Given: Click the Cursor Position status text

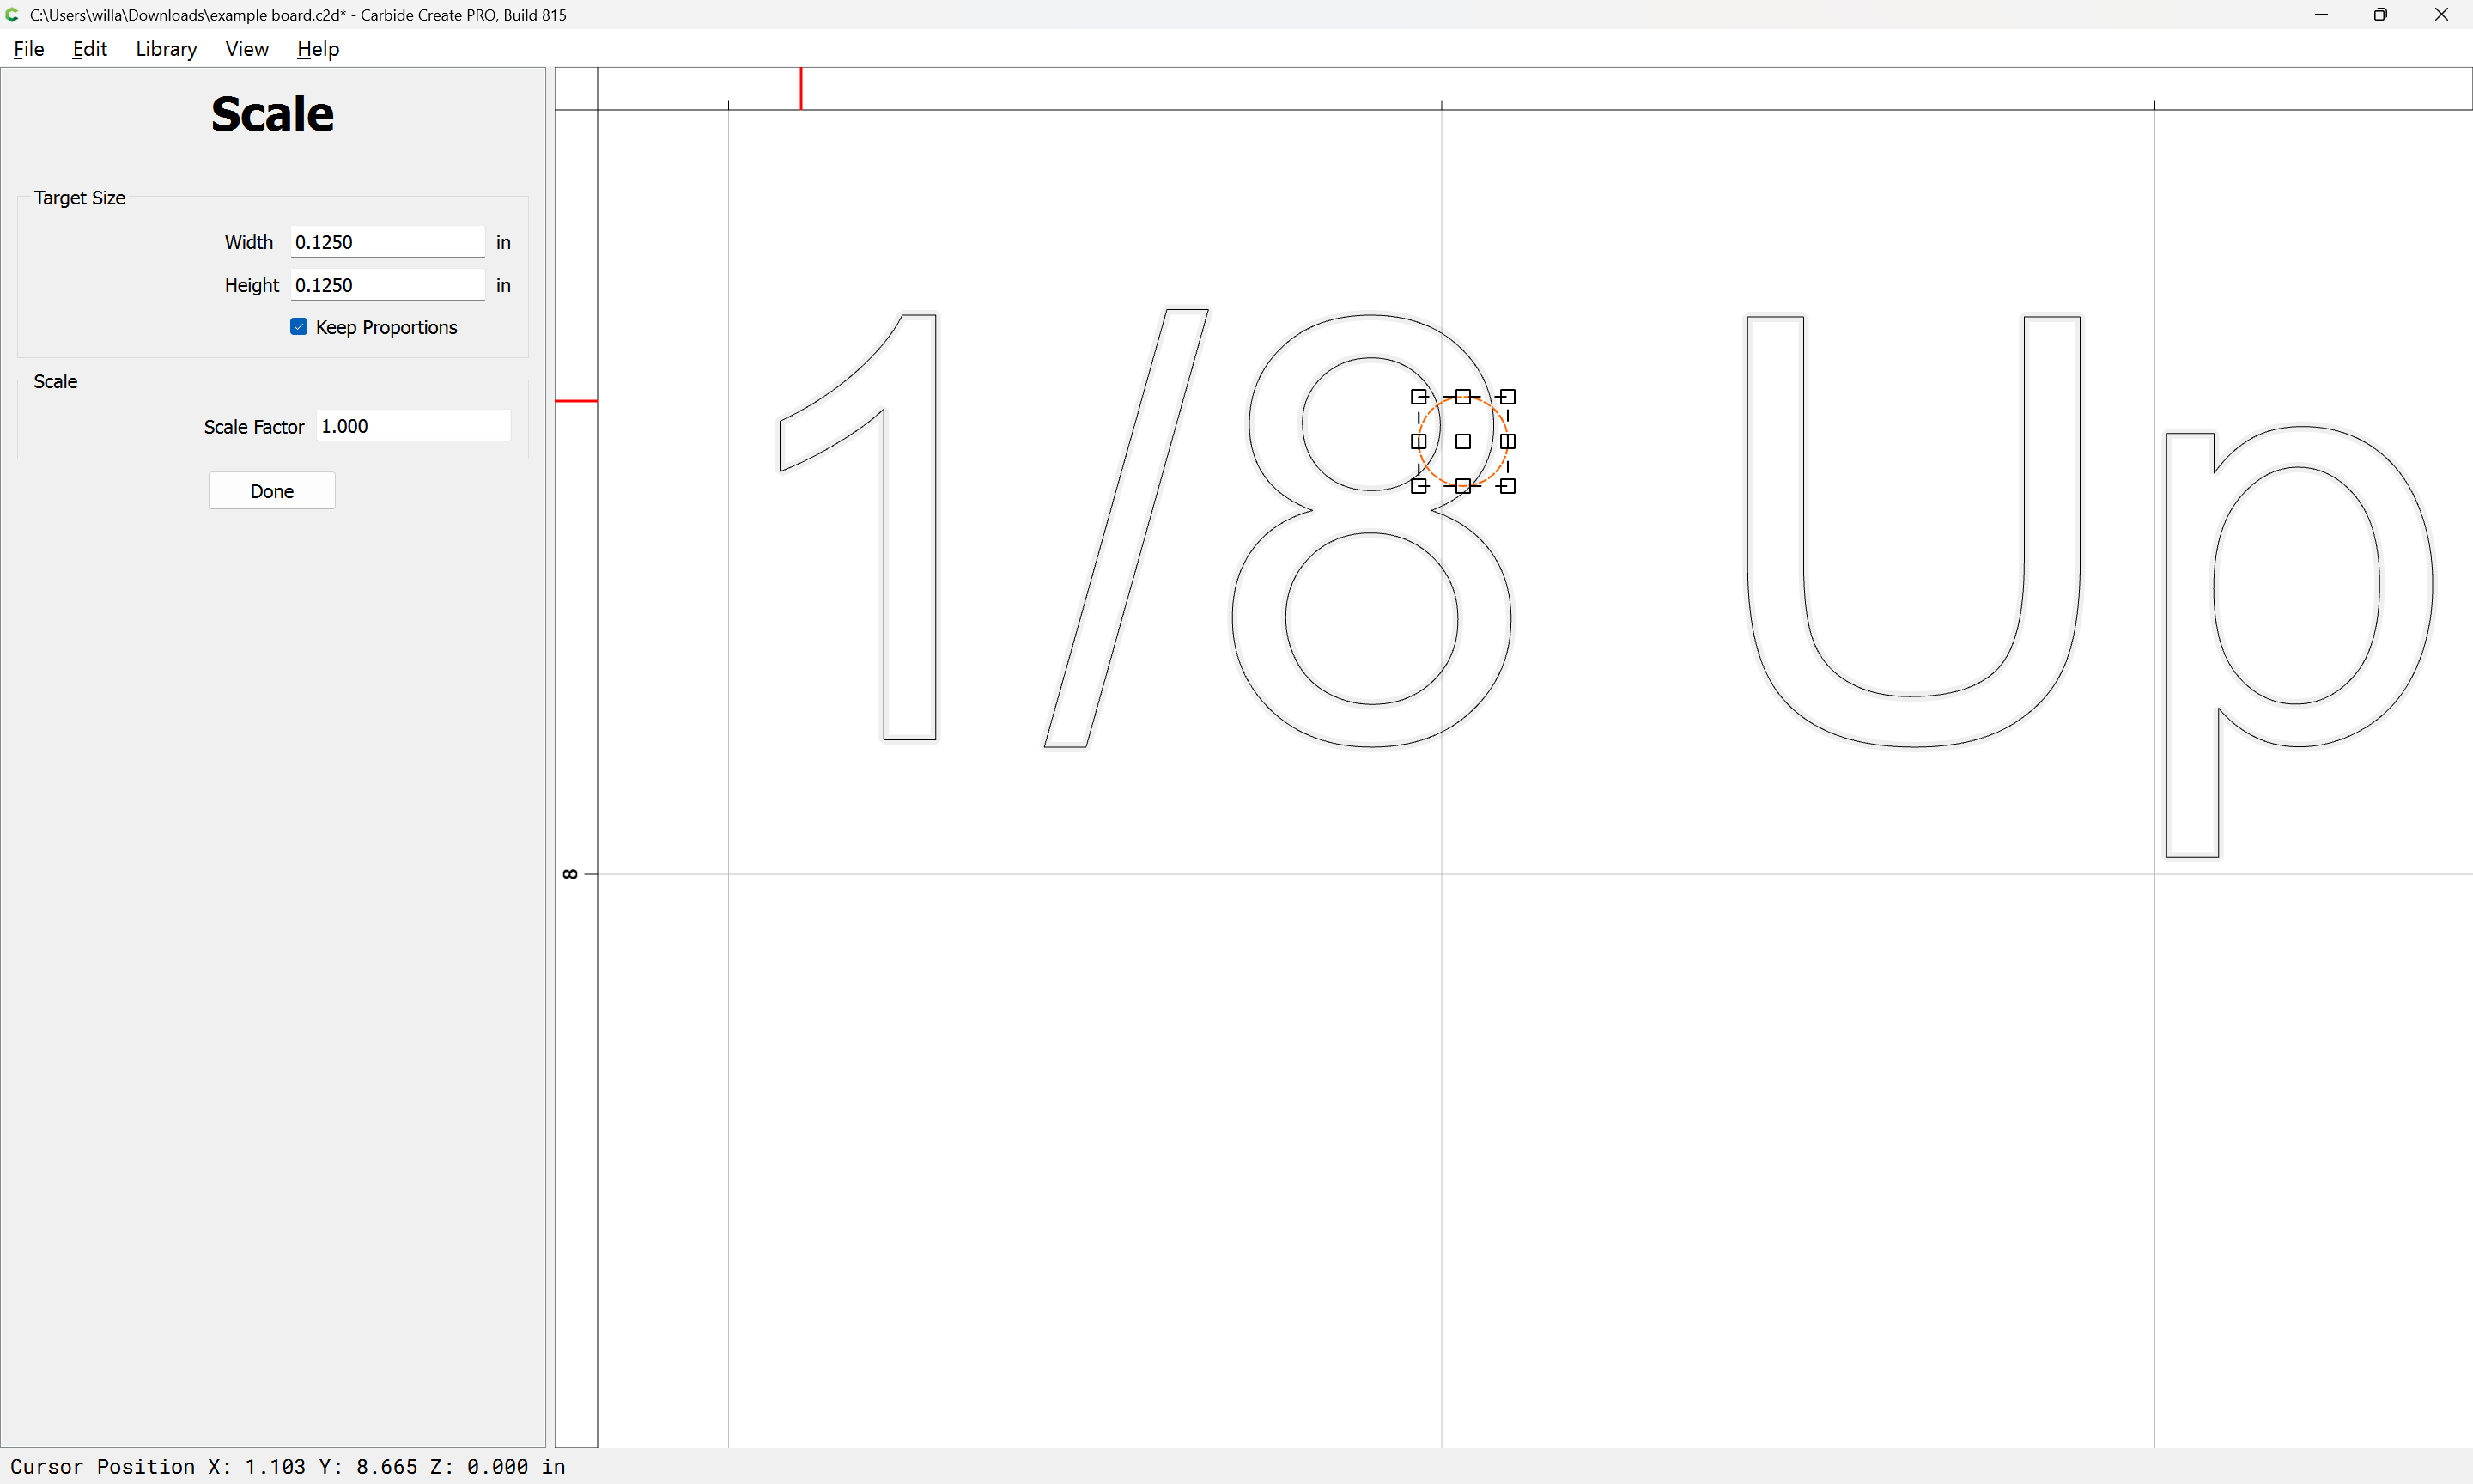Looking at the screenshot, I should point(288,1466).
